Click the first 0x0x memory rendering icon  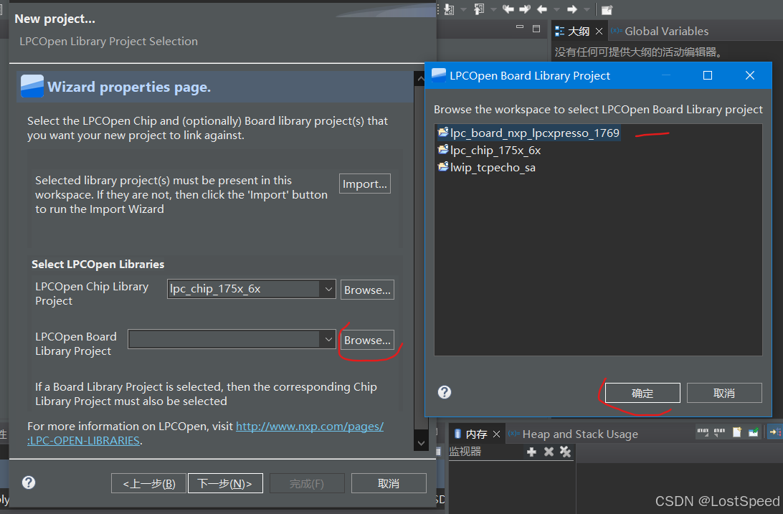[703, 432]
